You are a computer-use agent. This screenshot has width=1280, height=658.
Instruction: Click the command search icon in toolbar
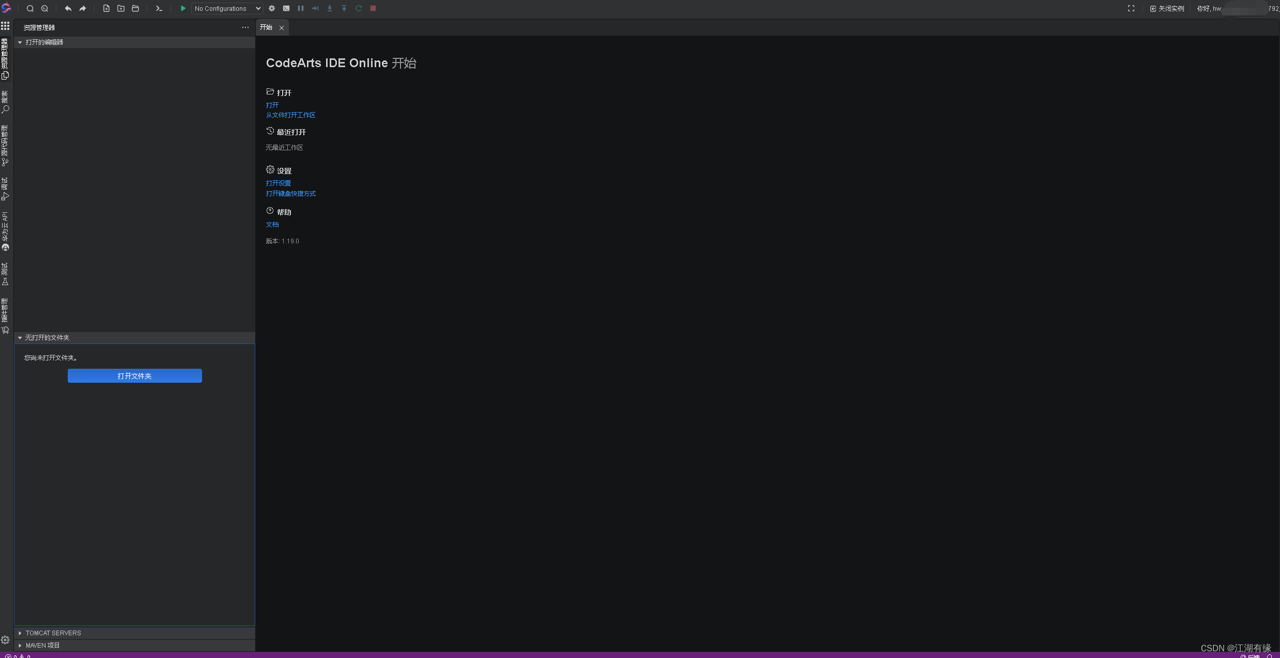click(x=44, y=8)
